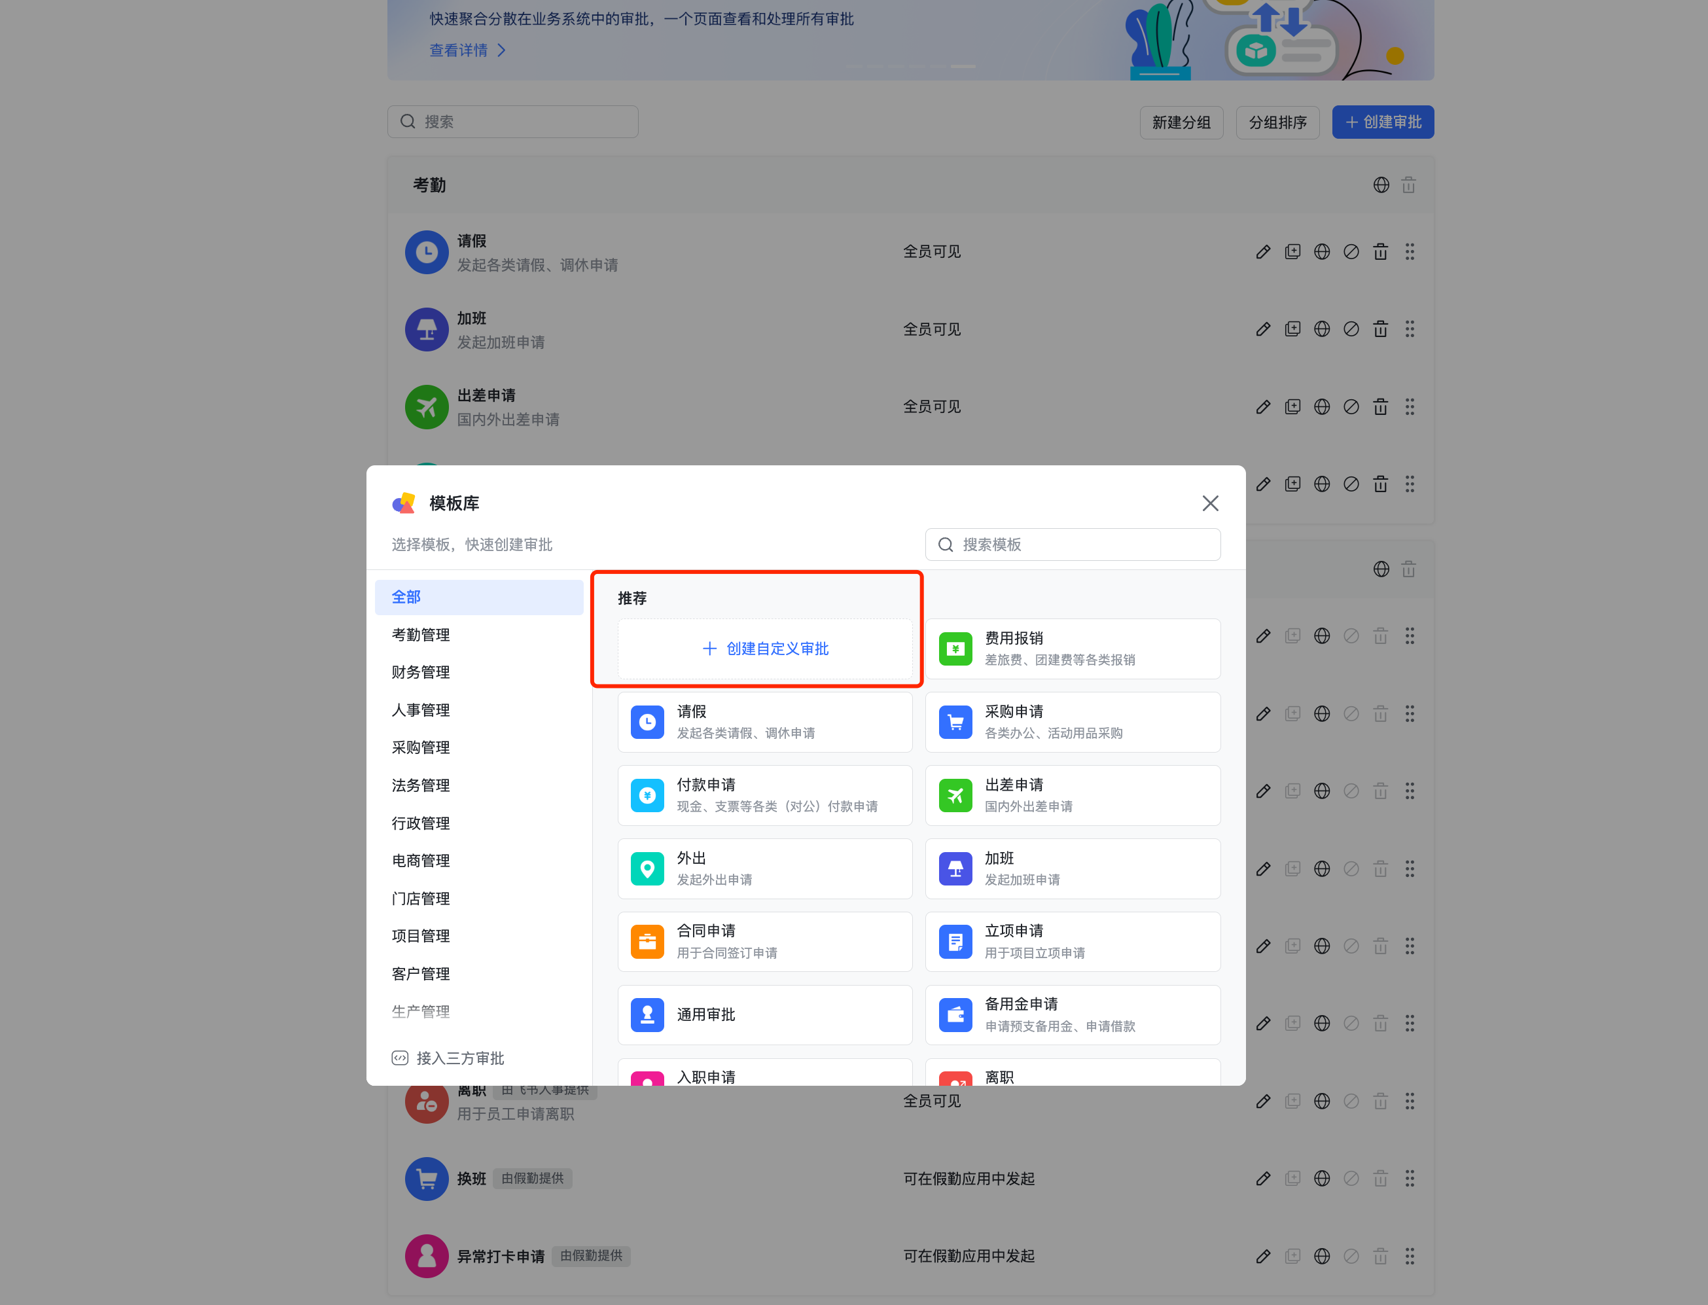Toggle disable icon on 出差申请 row
This screenshot has height=1305, width=1708.
click(1351, 407)
